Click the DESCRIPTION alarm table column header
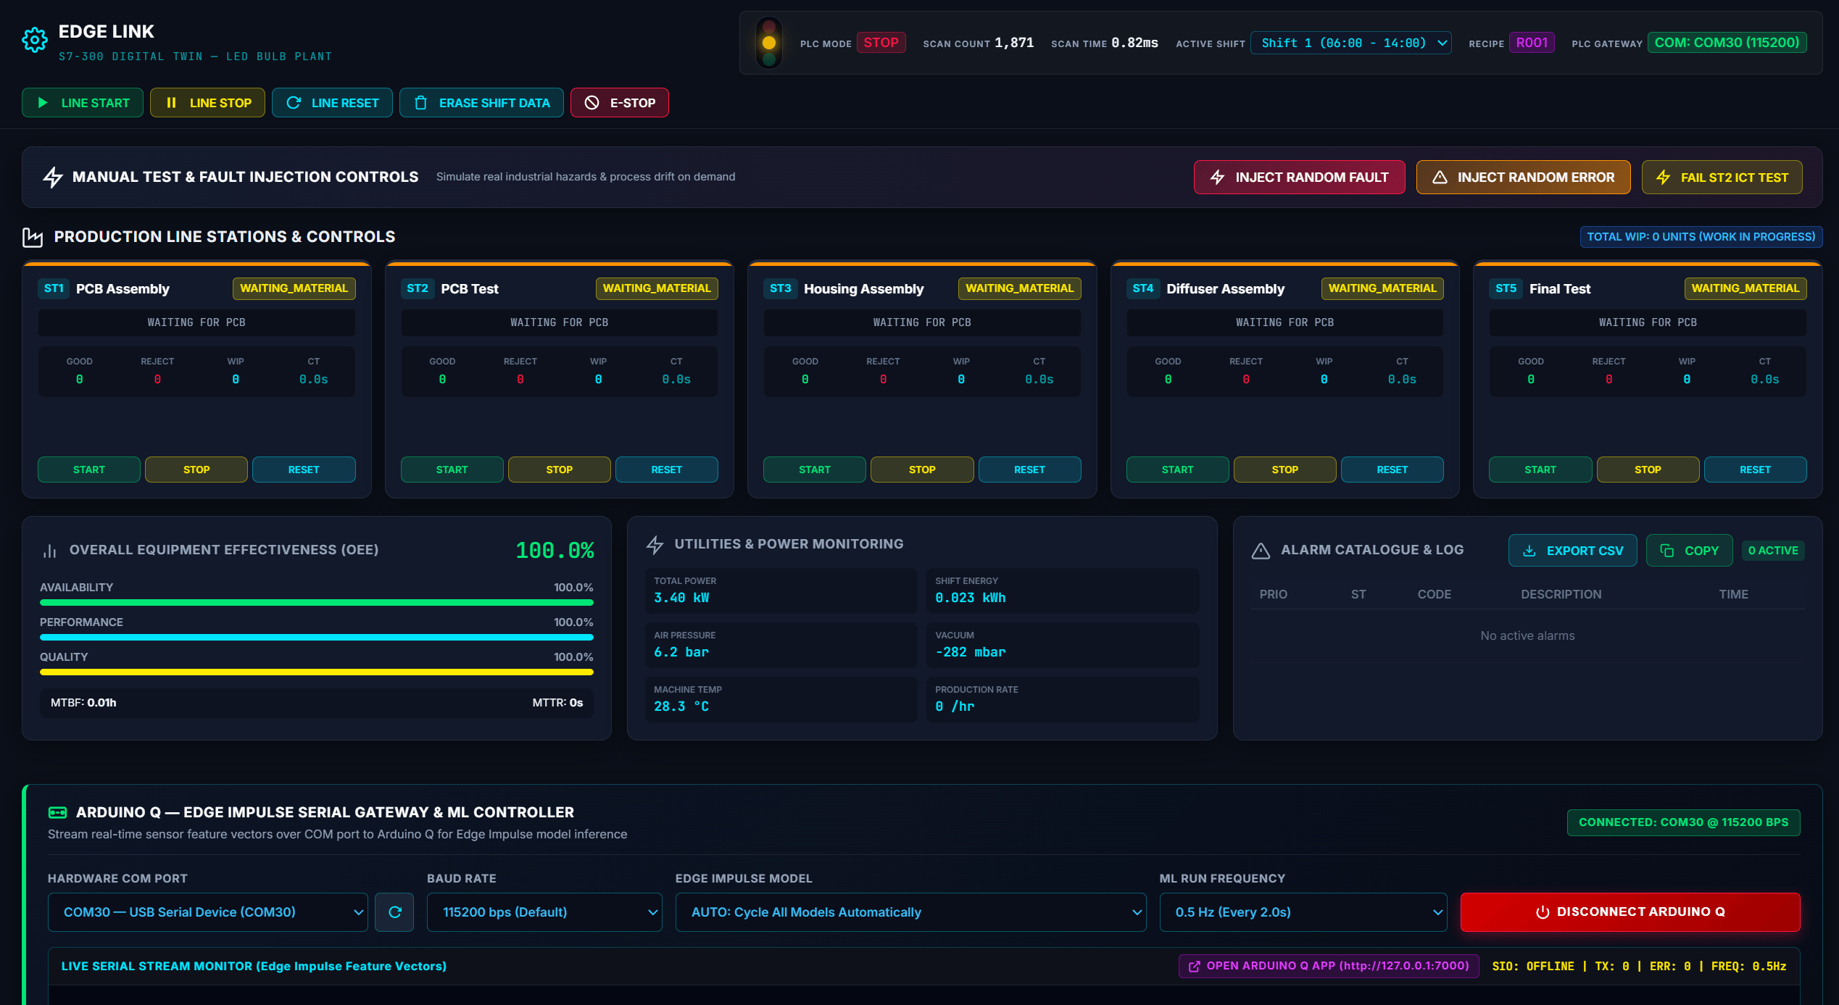 1561,594
